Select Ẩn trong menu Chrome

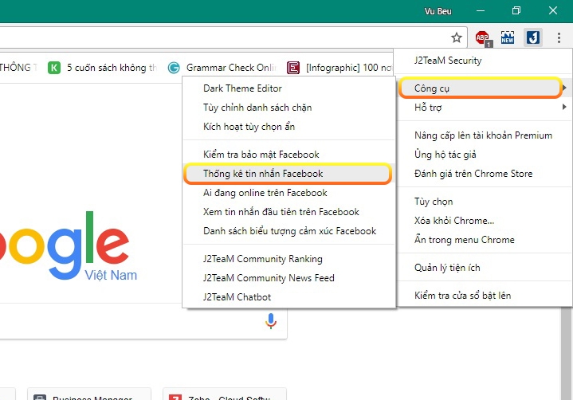(464, 240)
